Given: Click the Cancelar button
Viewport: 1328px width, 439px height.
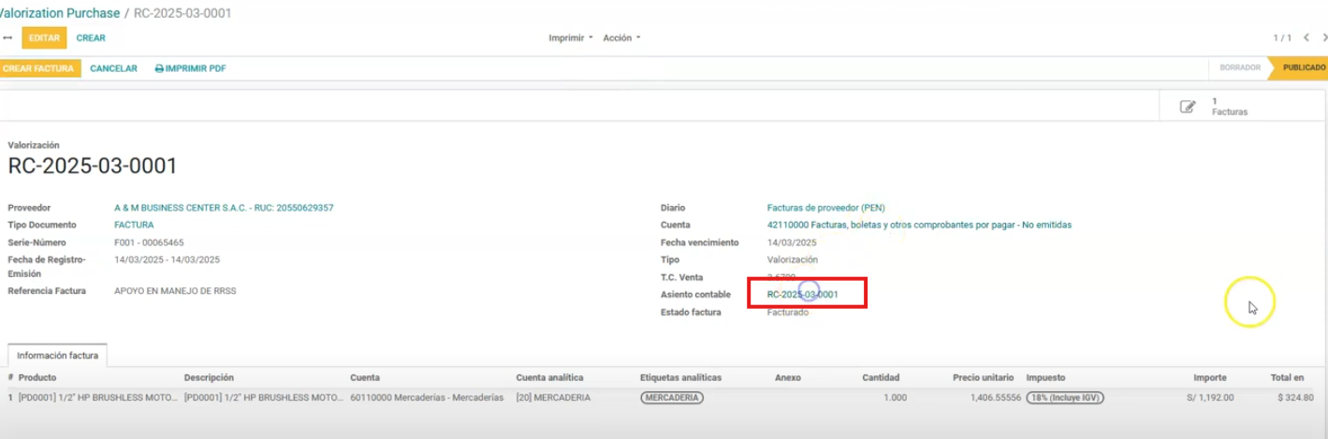Looking at the screenshot, I should (113, 68).
